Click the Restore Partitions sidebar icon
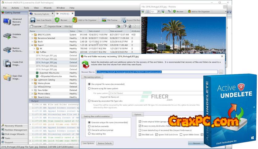 (7, 50)
